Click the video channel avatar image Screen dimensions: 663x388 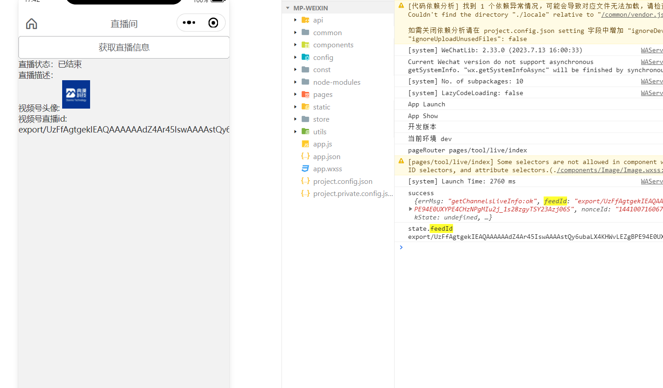coord(76,94)
